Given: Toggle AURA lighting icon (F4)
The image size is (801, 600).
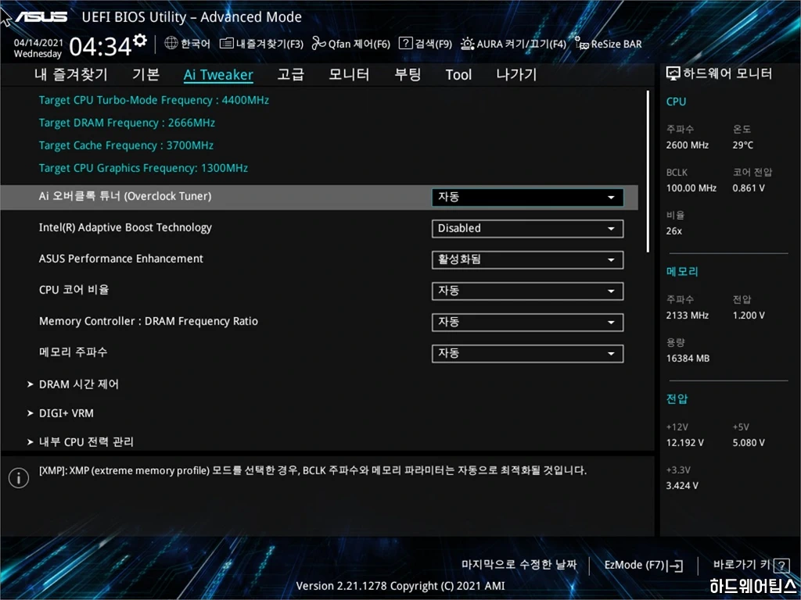Looking at the screenshot, I should pos(468,44).
